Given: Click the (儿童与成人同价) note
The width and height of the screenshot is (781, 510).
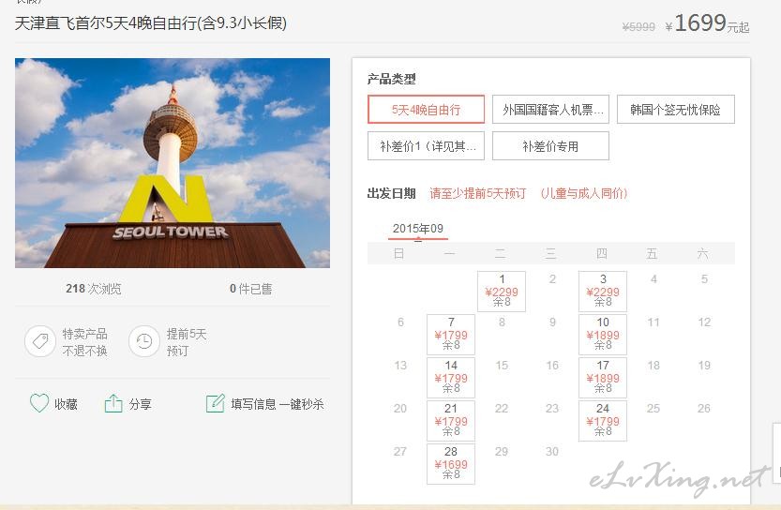Looking at the screenshot, I should coord(584,193).
